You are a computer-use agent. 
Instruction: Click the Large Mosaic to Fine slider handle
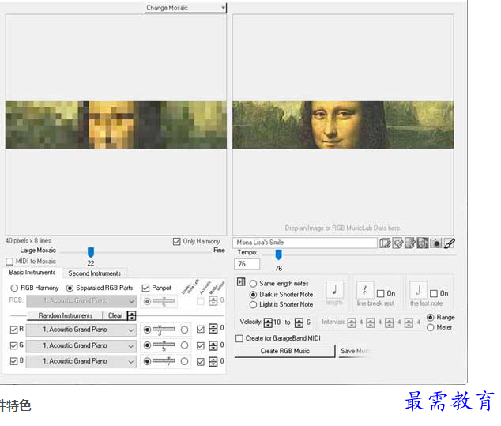pyautogui.click(x=91, y=252)
